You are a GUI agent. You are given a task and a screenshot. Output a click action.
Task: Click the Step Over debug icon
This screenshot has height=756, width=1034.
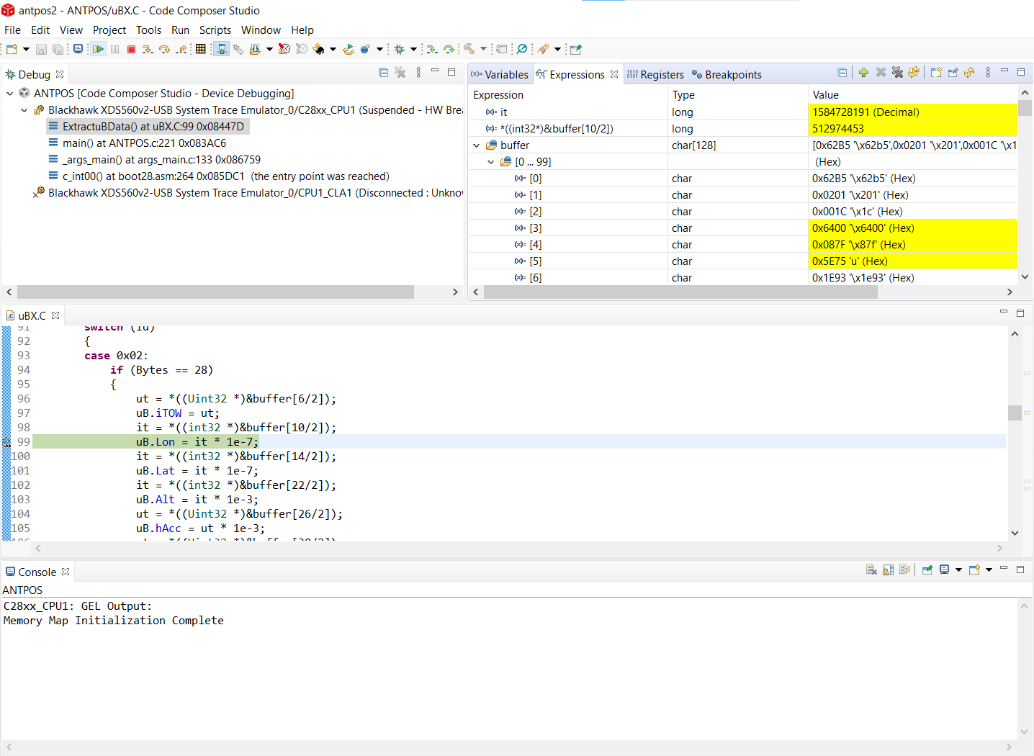pos(164,49)
